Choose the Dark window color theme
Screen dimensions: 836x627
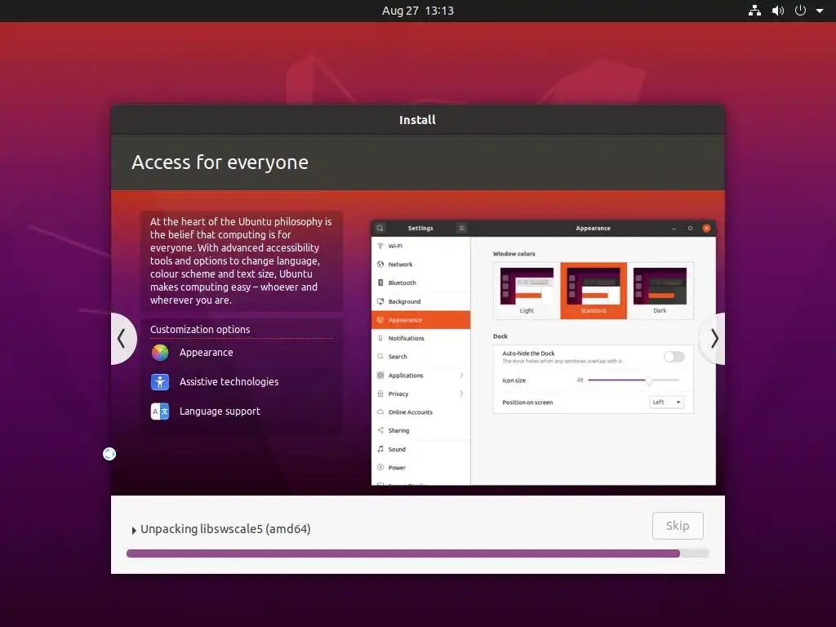tap(660, 291)
